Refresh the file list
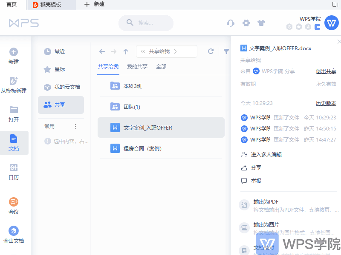The image size is (341, 255). 211,51
